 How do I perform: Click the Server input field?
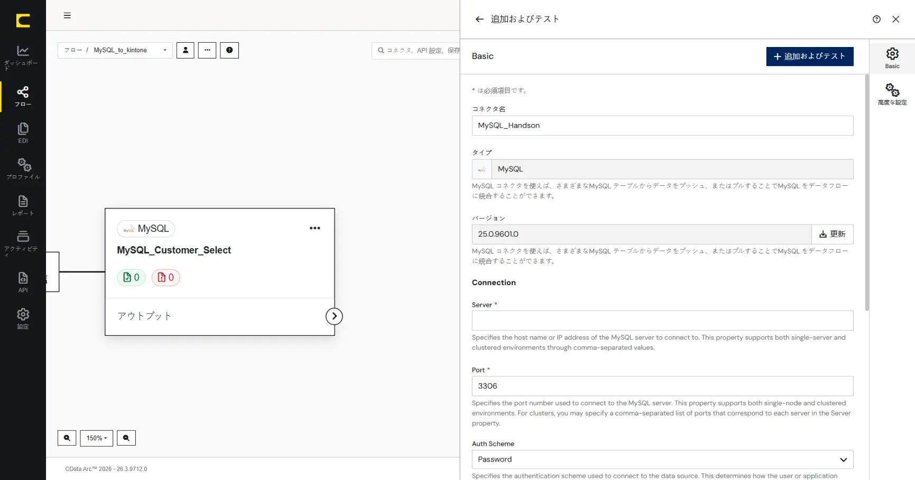(x=662, y=321)
